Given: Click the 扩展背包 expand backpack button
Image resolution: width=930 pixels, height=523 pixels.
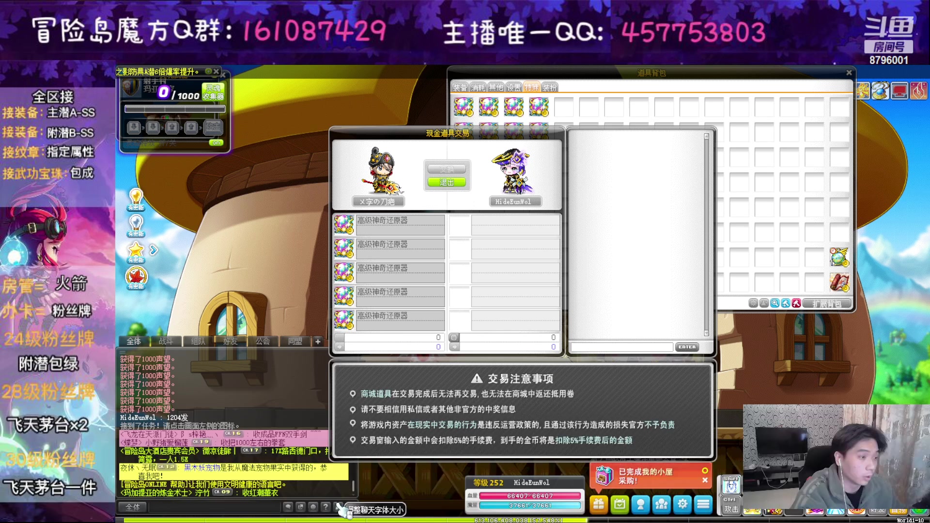Looking at the screenshot, I should pyautogui.click(x=827, y=304).
